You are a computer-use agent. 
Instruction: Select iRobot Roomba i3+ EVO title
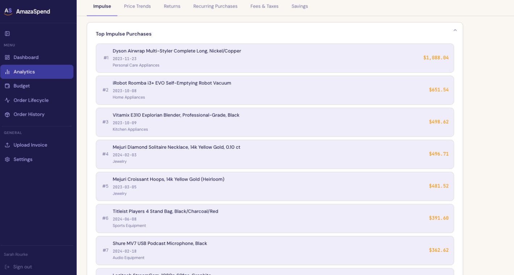click(172, 83)
